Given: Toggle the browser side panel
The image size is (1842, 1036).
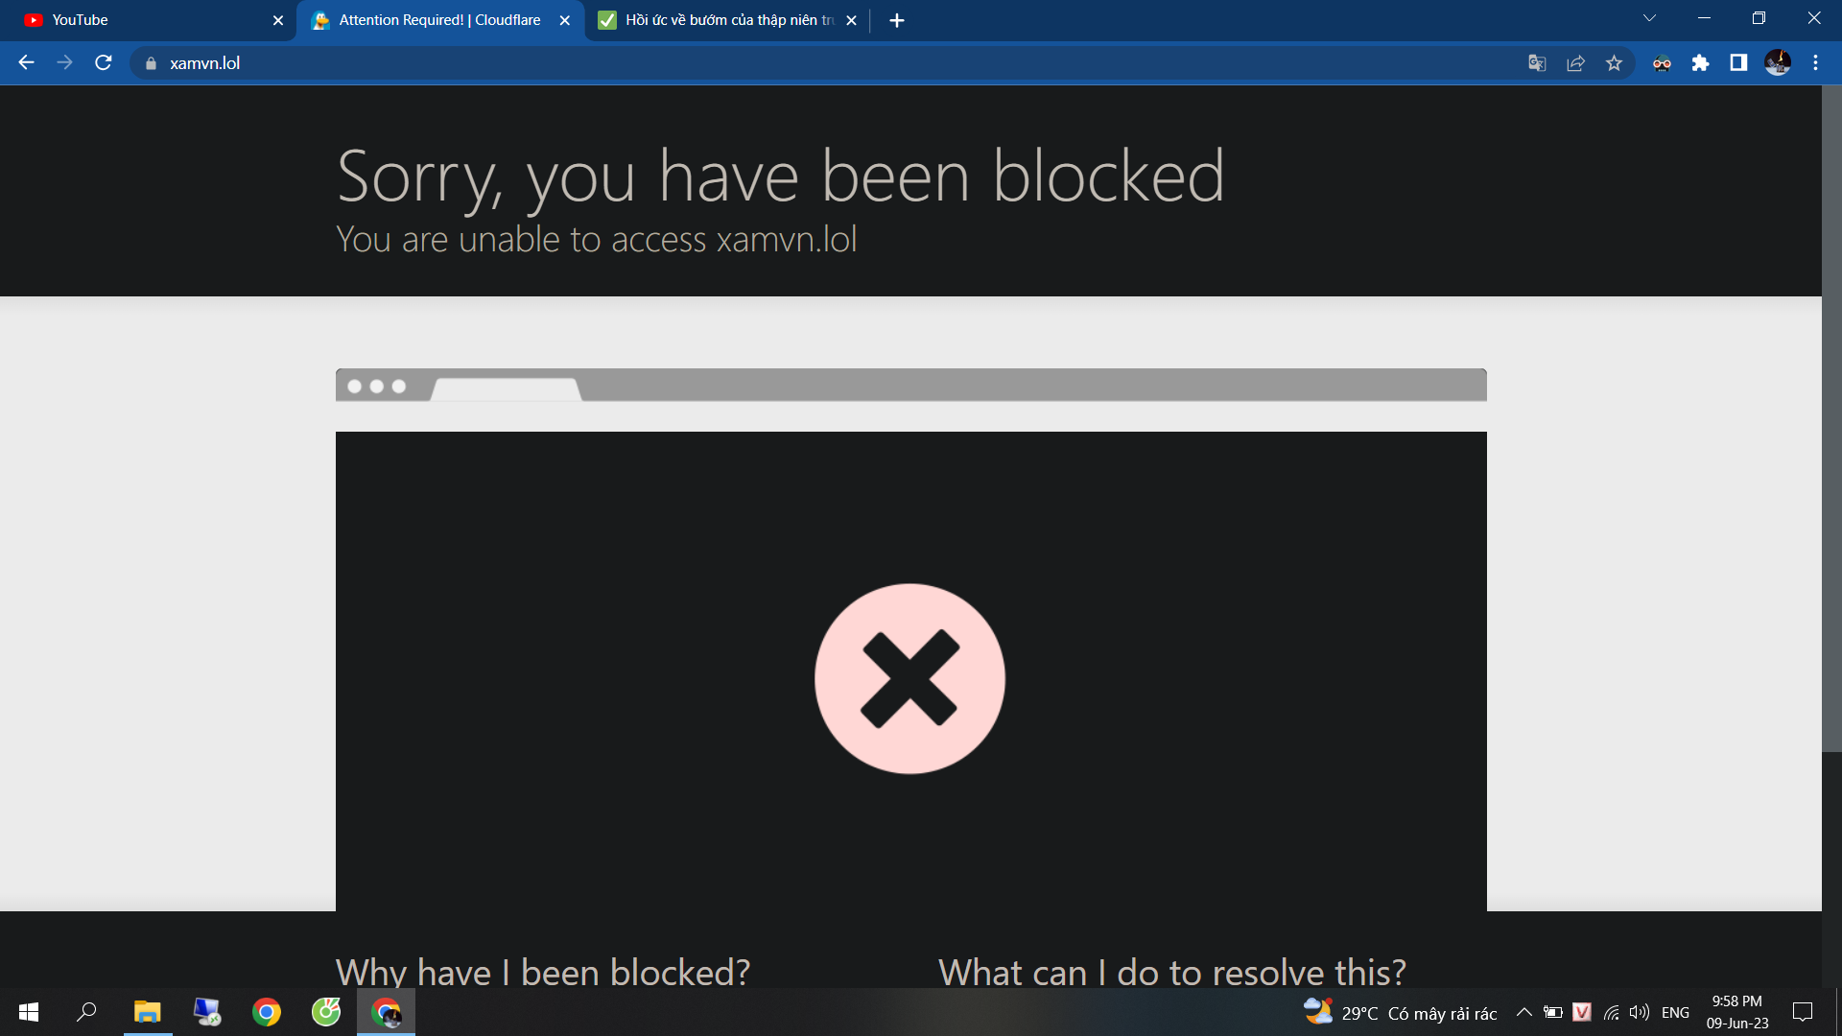Looking at the screenshot, I should coord(1738,63).
